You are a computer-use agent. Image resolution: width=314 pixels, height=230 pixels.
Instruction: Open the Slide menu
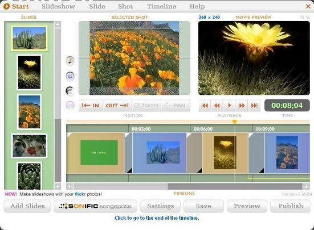[x=97, y=6]
